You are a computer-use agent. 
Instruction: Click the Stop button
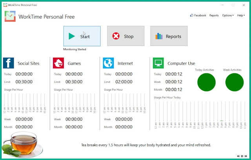(125, 36)
